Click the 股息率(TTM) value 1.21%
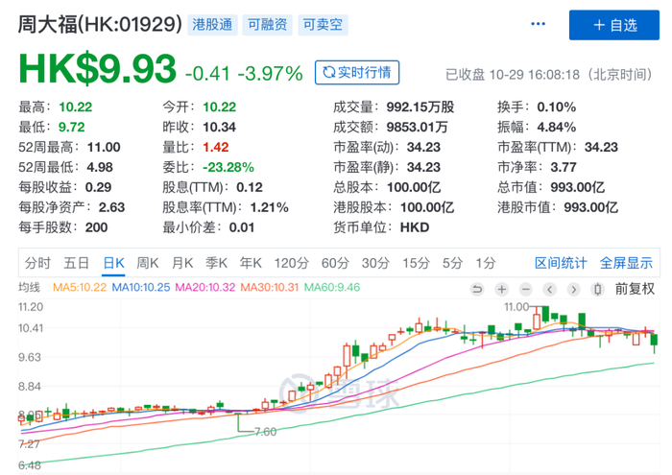The image size is (672, 475). click(x=269, y=207)
